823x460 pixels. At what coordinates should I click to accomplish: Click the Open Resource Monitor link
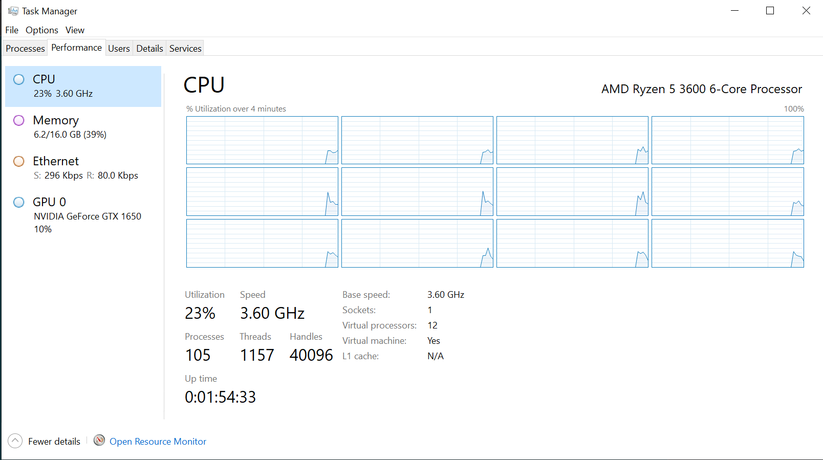[x=158, y=442]
